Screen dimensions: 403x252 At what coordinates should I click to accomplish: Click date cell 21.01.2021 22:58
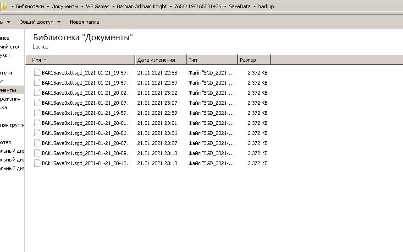click(157, 73)
